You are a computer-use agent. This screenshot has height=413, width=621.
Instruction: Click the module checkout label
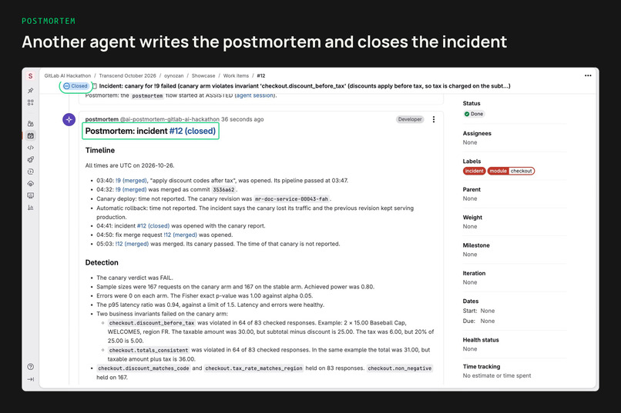click(x=511, y=172)
